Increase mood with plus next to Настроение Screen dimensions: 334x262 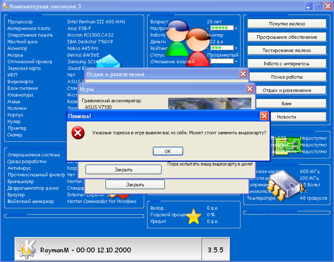(236, 28)
